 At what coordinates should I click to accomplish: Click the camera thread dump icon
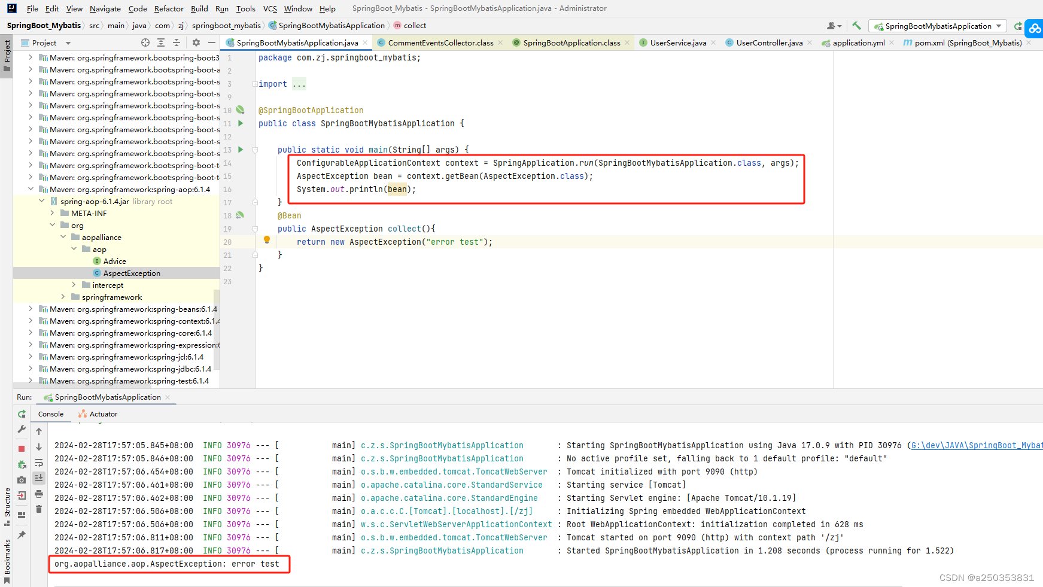[x=22, y=480]
